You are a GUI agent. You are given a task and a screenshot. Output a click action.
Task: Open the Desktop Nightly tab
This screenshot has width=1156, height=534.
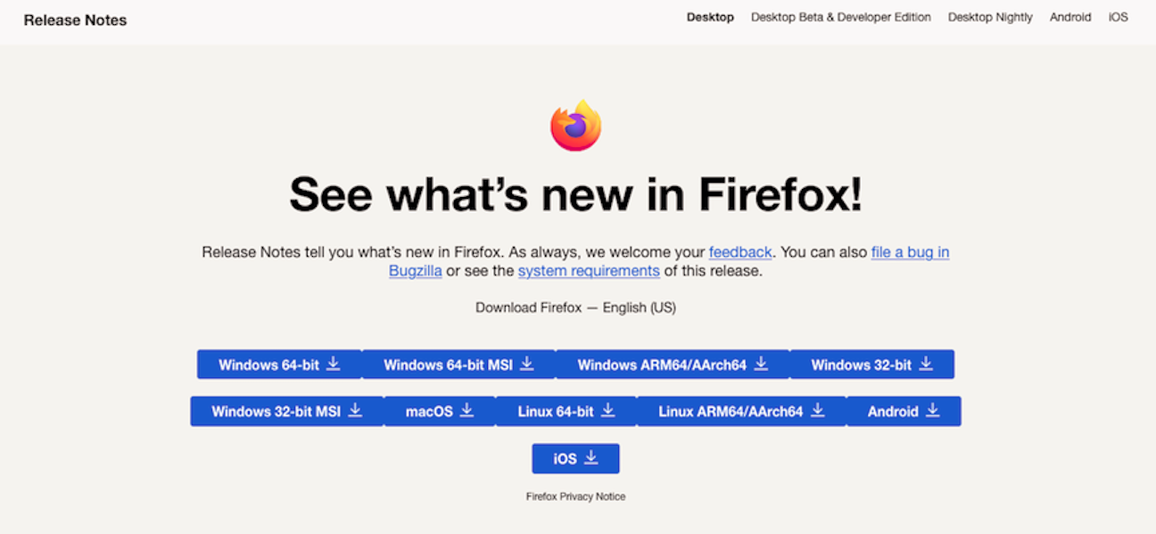click(990, 17)
